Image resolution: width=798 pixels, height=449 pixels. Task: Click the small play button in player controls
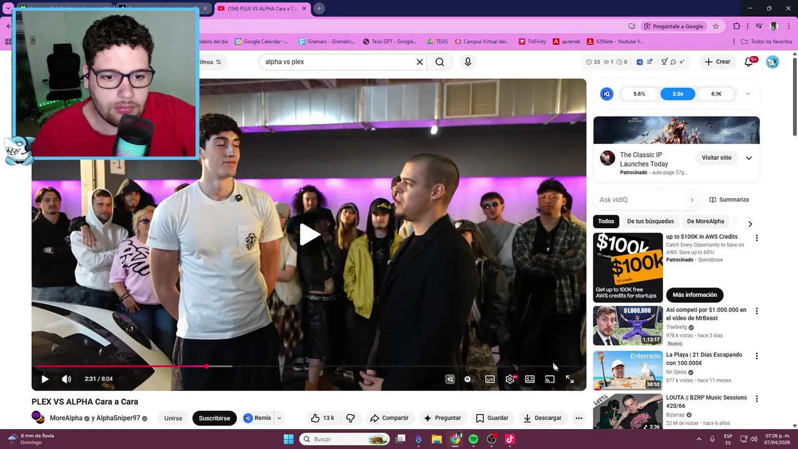click(45, 379)
